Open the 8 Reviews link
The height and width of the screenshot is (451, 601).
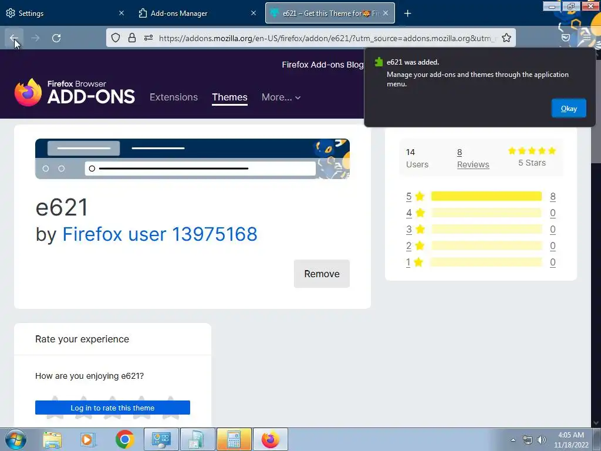[x=473, y=159]
